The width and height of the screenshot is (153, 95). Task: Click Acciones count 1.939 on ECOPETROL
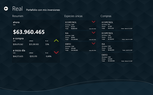[73, 25]
